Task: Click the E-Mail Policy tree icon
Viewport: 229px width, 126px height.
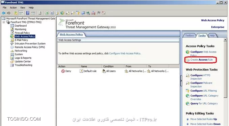Action: (x=12, y=40)
